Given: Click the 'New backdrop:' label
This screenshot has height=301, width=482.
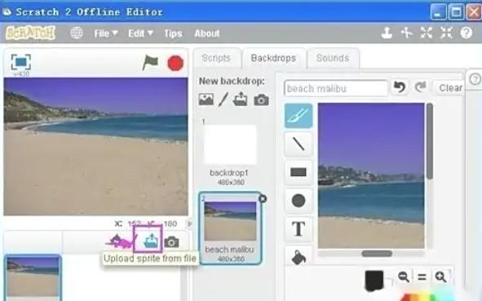Looking at the screenshot, I should click(x=232, y=82).
